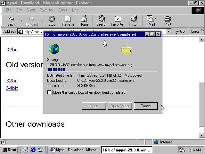The width and height of the screenshot is (205, 154).
Task: Click the vertical scrollbar thumb
Action: pyautogui.click(x=201, y=104)
